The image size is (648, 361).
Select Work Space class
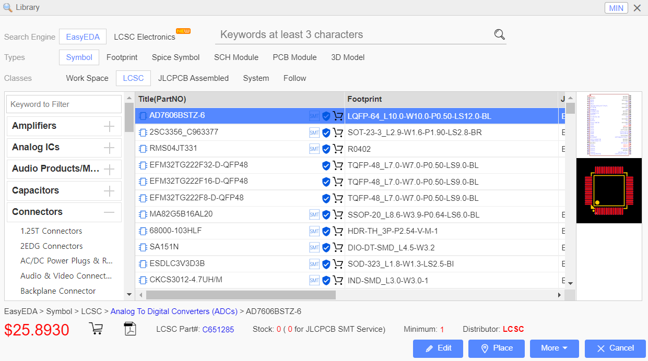(87, 78)
